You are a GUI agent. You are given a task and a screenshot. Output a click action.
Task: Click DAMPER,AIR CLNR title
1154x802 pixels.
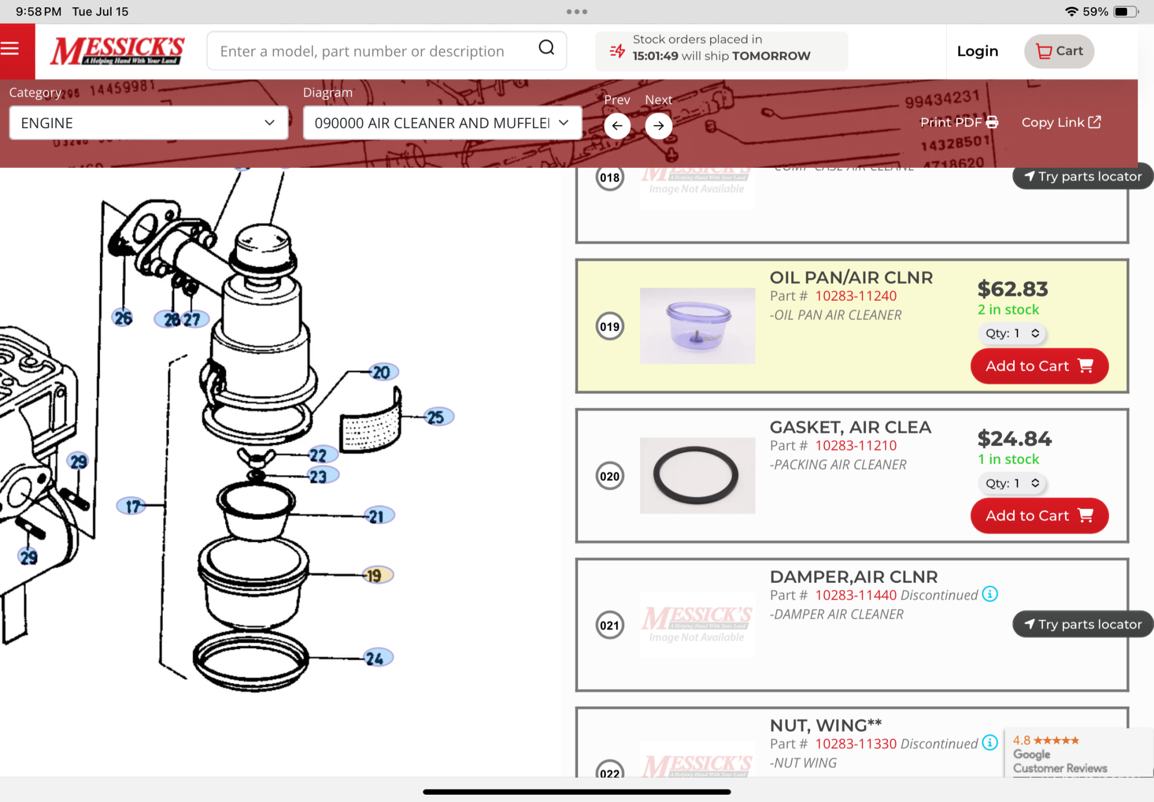854,577
